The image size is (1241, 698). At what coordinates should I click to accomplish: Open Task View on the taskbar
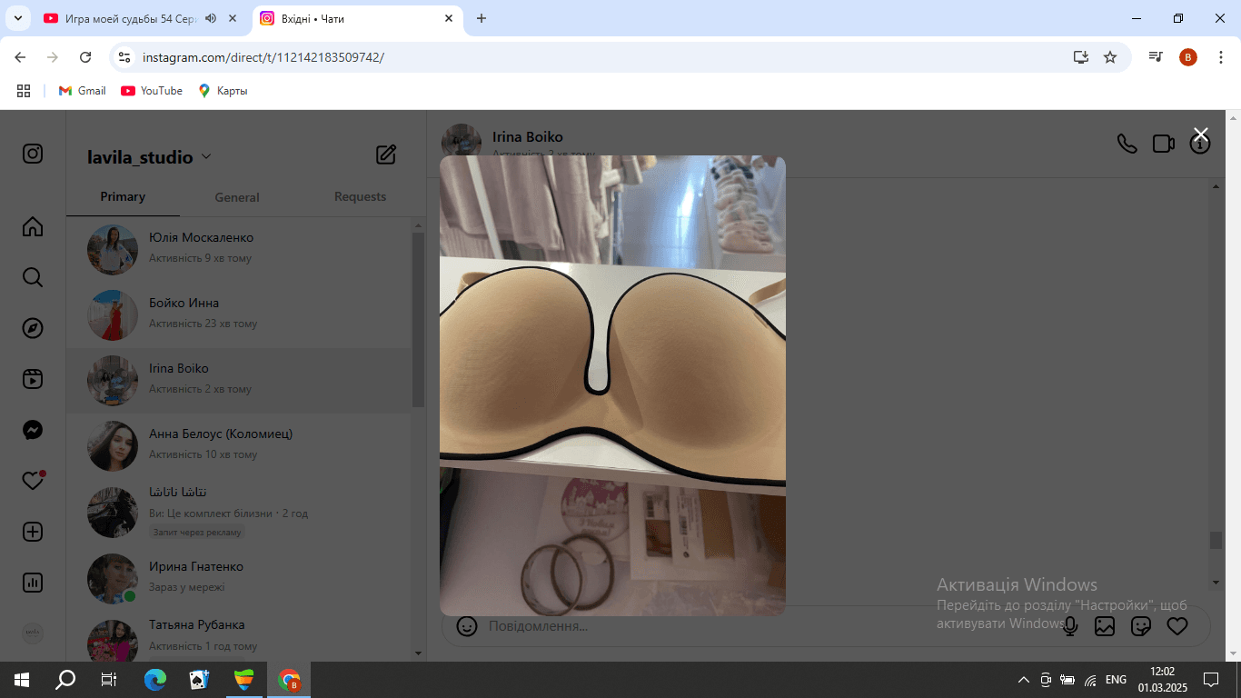point(109,680)
